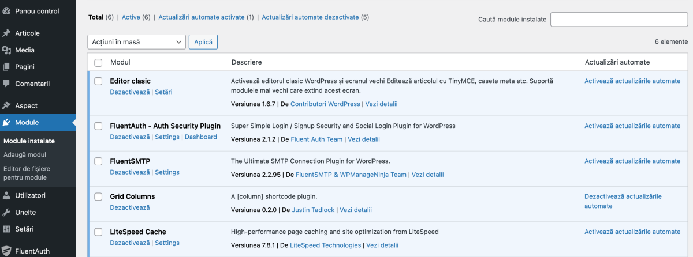Viewport: 693px width, 257px height.
Task: Open FluentSMTP Settings link
Action: click(x=167, y=172)
